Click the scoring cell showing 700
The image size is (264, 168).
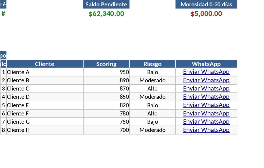coord(106,130)
